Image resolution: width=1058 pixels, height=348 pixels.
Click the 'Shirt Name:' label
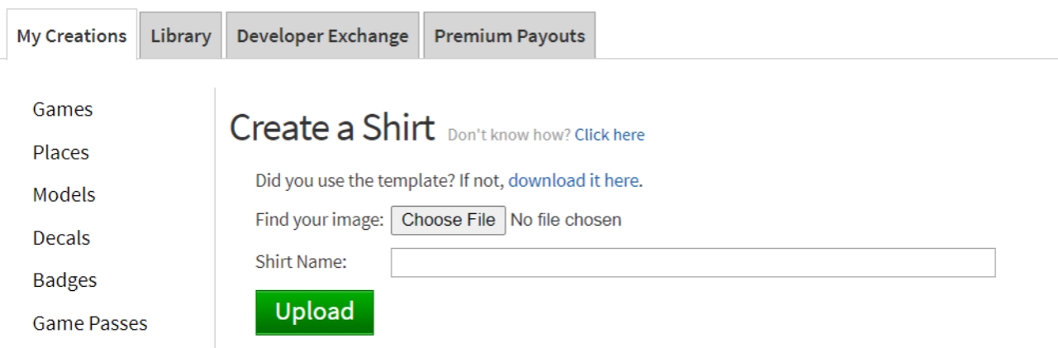point(301,262)
